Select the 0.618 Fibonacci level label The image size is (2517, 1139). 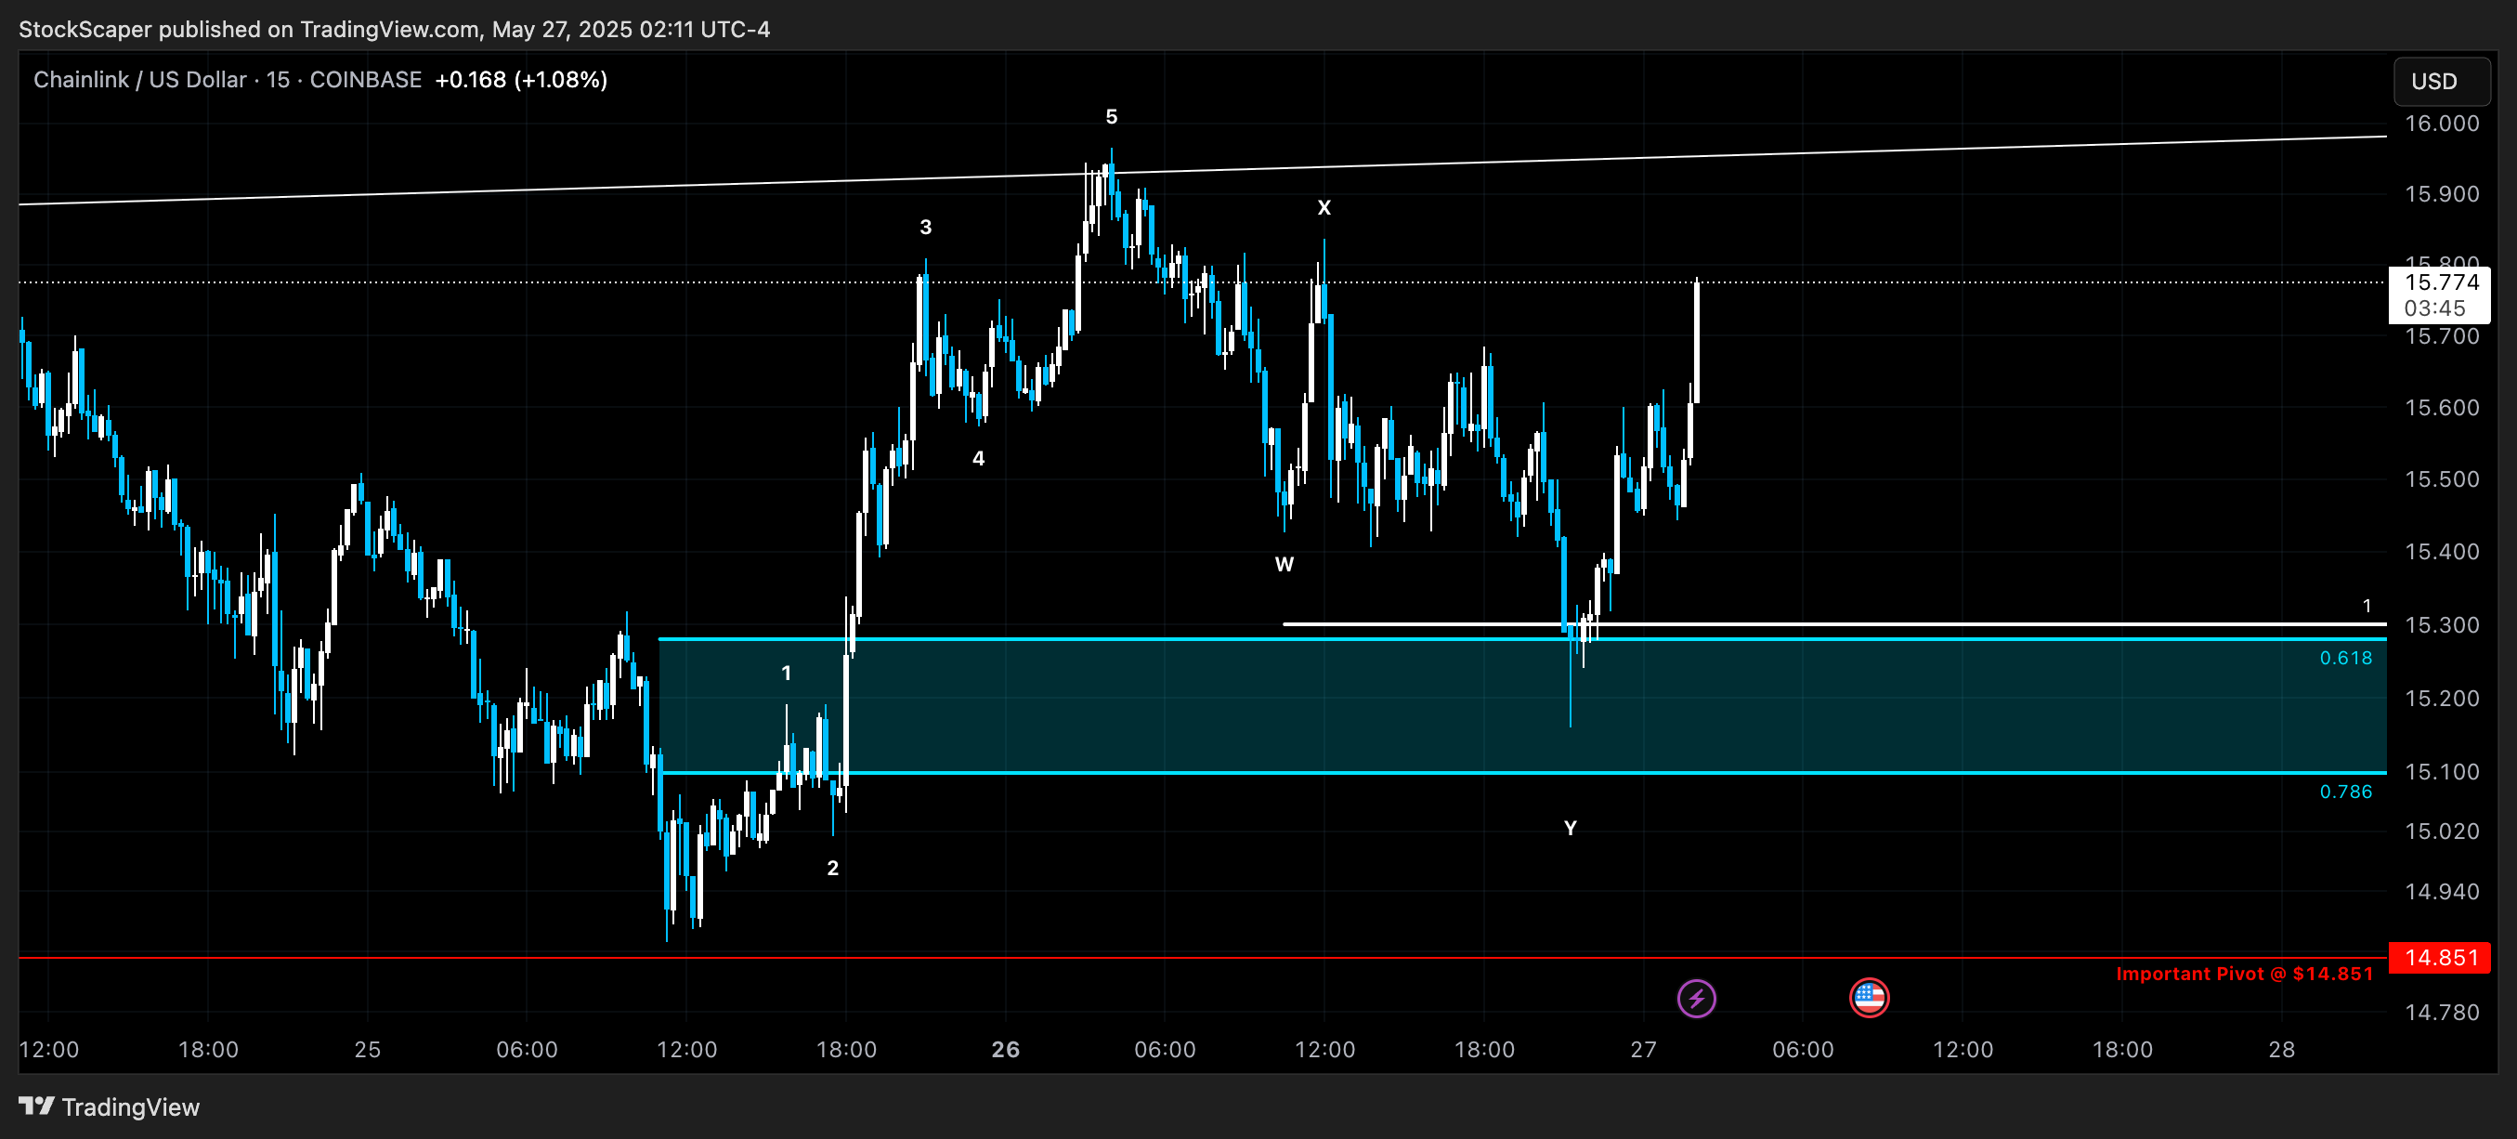coord(2345,658)
